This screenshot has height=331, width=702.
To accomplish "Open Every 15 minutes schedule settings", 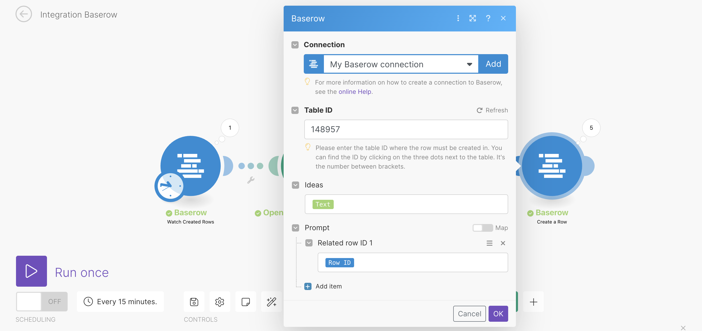I will pos(120,301).
